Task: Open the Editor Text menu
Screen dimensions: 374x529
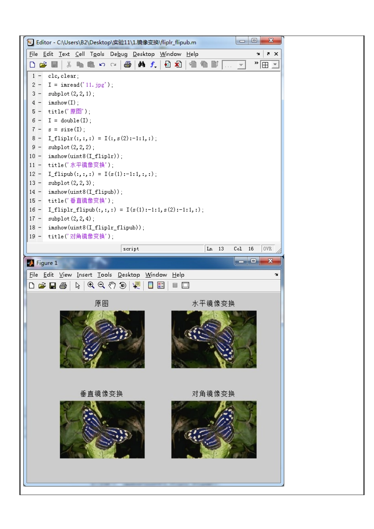Action: click(x=64, y=54)
